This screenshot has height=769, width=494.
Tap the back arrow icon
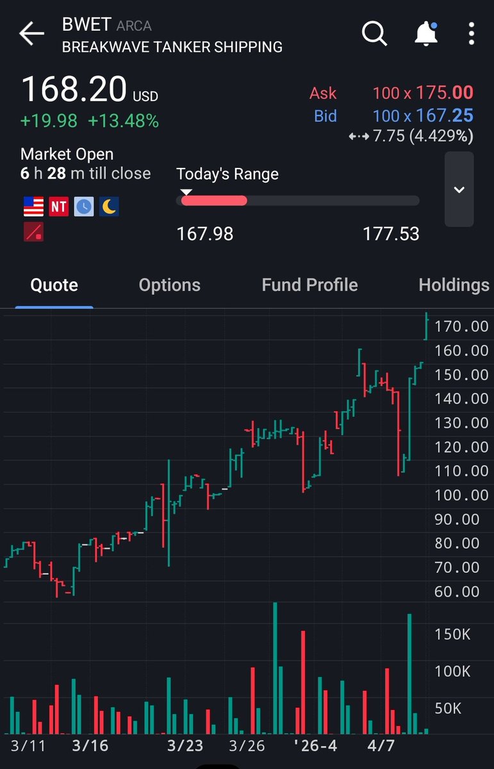click(x=31, y=35)
